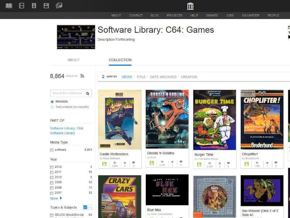
Task: Check the 2007 year filter
Action: point(52,193)
